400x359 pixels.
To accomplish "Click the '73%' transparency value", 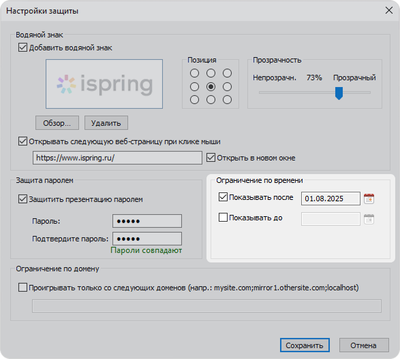I will point(314,78).
